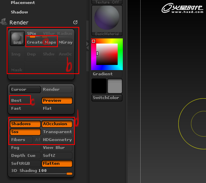
Task: Click the Img render pass slot
Action: [17, 54]
